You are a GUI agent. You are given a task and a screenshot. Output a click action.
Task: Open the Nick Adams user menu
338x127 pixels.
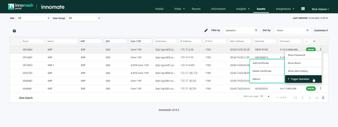[x=320, y=9]
